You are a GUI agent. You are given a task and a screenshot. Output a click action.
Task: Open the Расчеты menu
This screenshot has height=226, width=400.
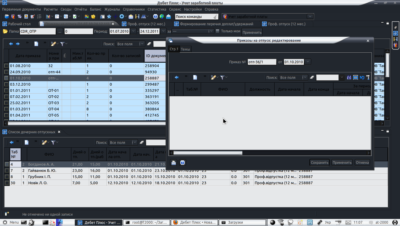coord(51,9)
